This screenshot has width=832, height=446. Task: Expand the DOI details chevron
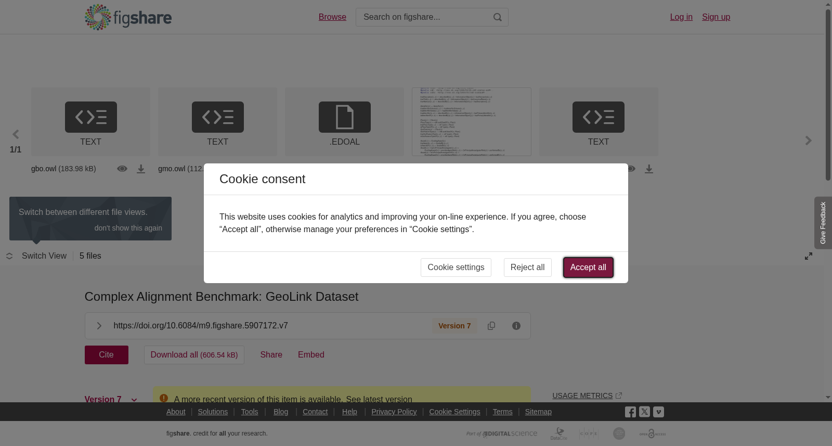pos(99,326)
